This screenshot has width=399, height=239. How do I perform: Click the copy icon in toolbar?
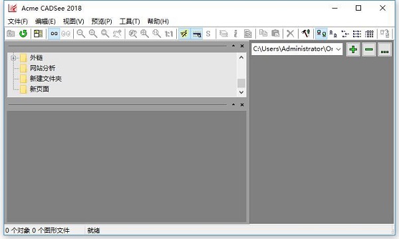(x=263, y=33)
